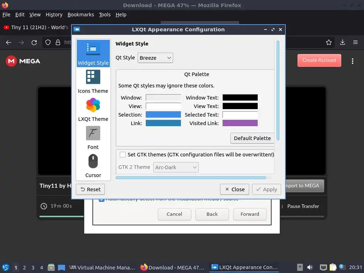Click Pause Transfer on MEGA page

coord(303,206)
